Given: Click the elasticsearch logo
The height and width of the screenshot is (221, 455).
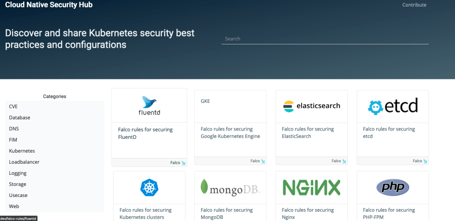Looking at the screenshot, I should (311, 106).
